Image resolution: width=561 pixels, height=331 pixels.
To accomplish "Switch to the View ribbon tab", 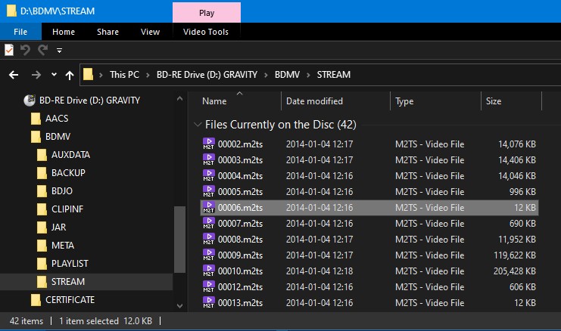I will coord(150,32).
